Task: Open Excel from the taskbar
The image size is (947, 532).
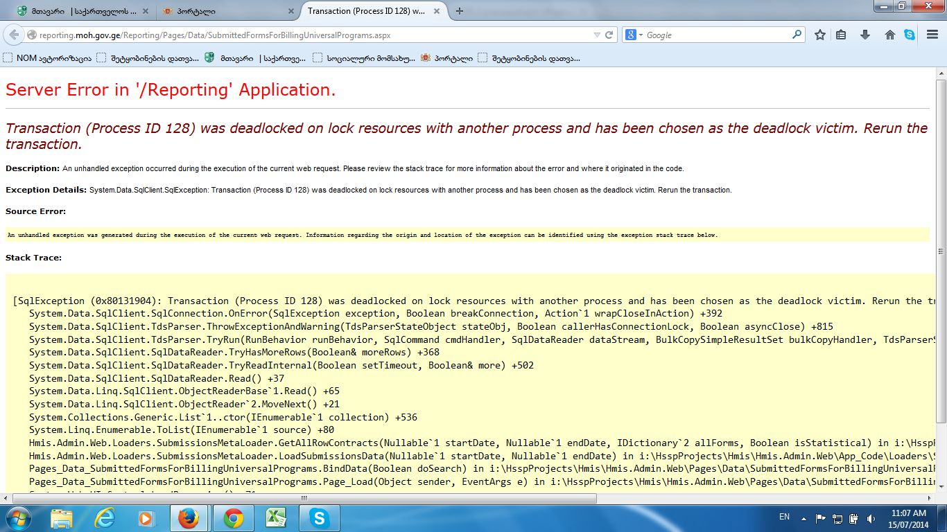Action: [x=276, y=517]
